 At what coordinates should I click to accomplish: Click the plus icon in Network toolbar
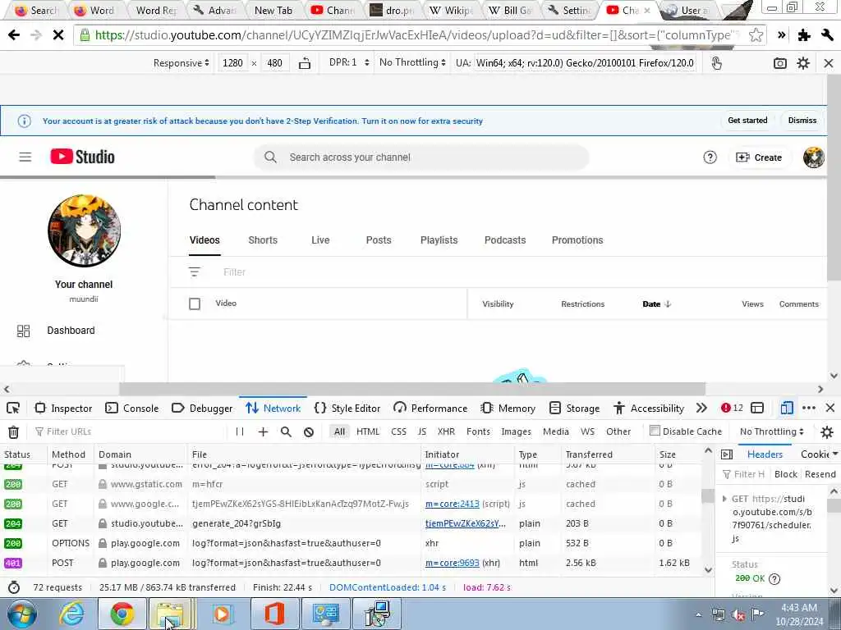click(263, 431)
